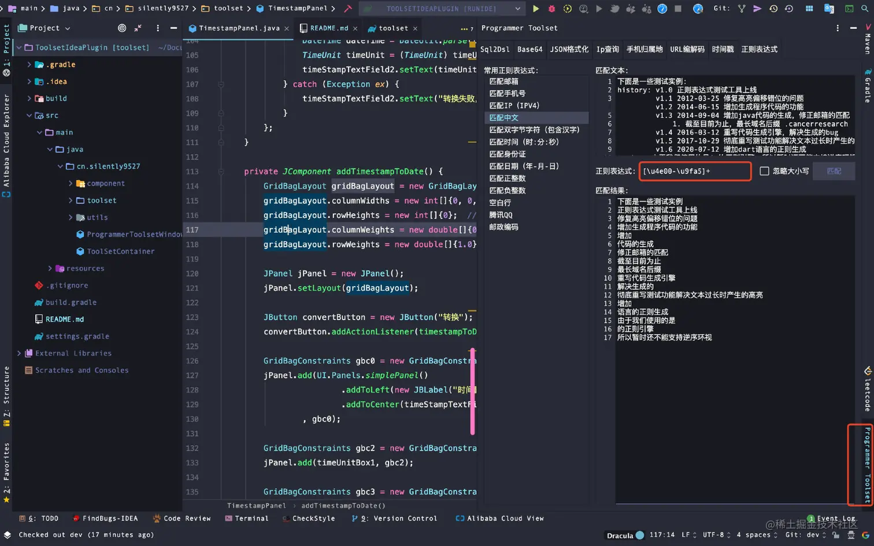This screenshot has height=546, width=874.
Task: Toggle fold marker at line 107
Action: tap(221, 84)
